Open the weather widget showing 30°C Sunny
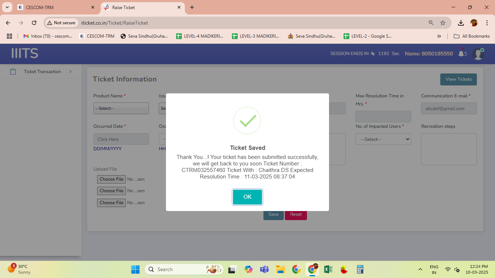The height and width of the screenshot is (278, 495). 19,269
